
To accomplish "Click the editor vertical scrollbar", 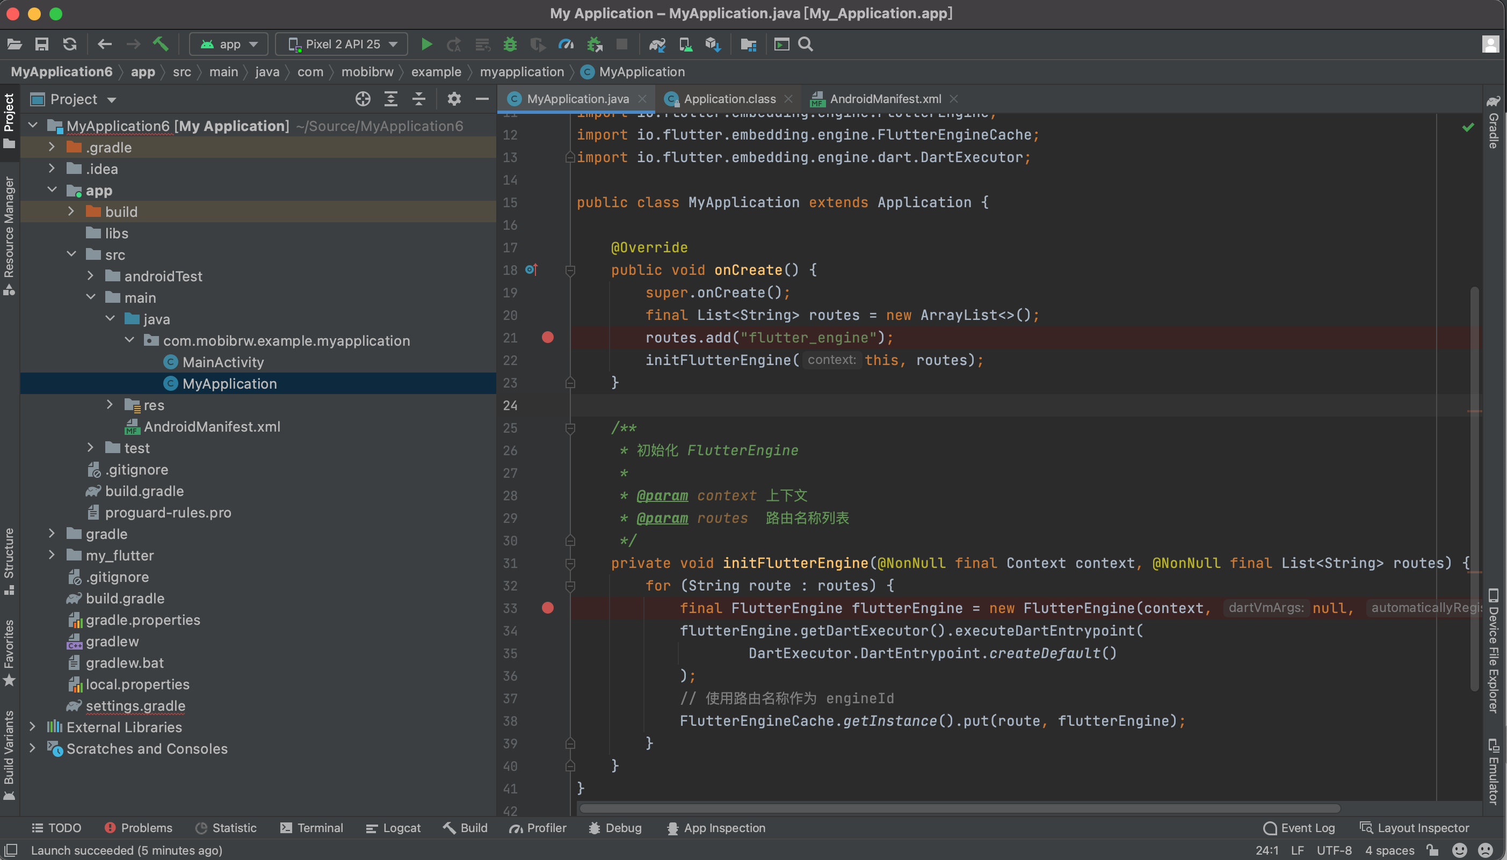I will click(1475, 488).
